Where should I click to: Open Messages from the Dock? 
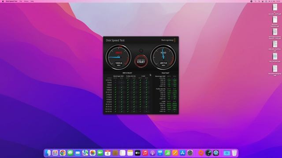point(70,153)
